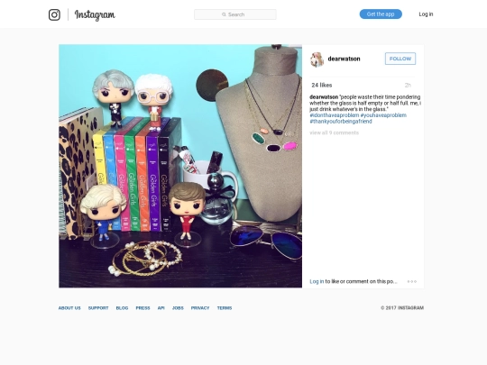The width and height of the screenshot is (487, 365).
Task: Open the three-dots more options menu
Action: pos(412,281)
